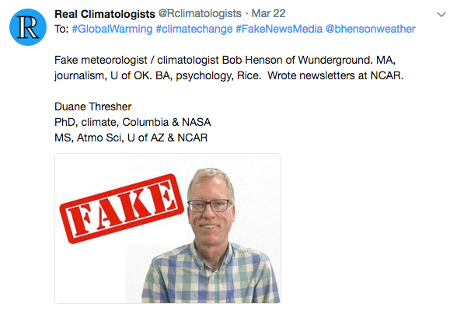Click the 'MS, Atmo Sci, U of AZ' line
Image resolution: width=457 pixels, height=314 pixels.
(x=131, y=138)
